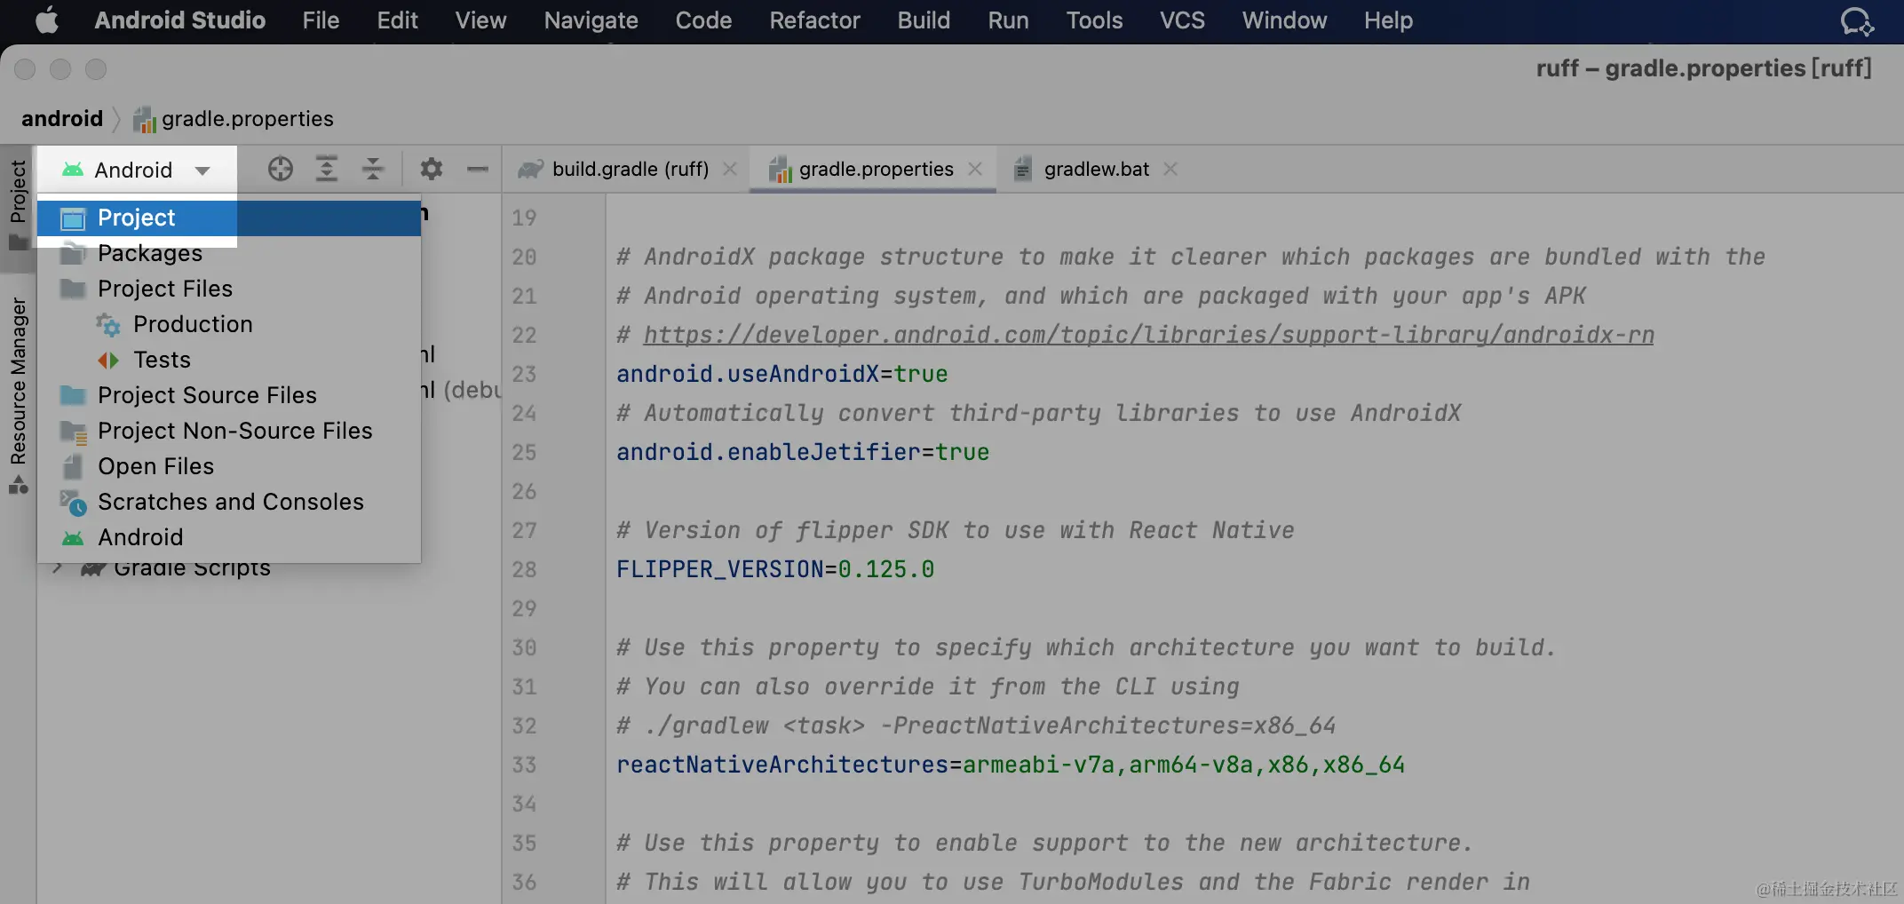Open the Project tool window side tab
Viewport: 1904px width, 904px height.
pos(18,206)
